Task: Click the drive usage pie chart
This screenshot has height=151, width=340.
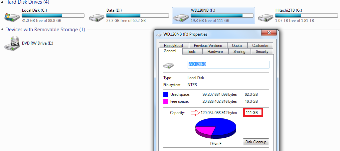Action: point(216,128)
